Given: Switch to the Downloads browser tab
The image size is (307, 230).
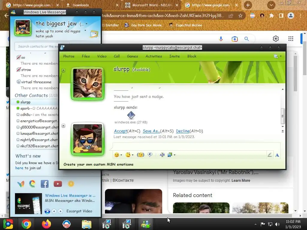Looking at the screenshot, I should pyautogui.click(x=92, y=5).
